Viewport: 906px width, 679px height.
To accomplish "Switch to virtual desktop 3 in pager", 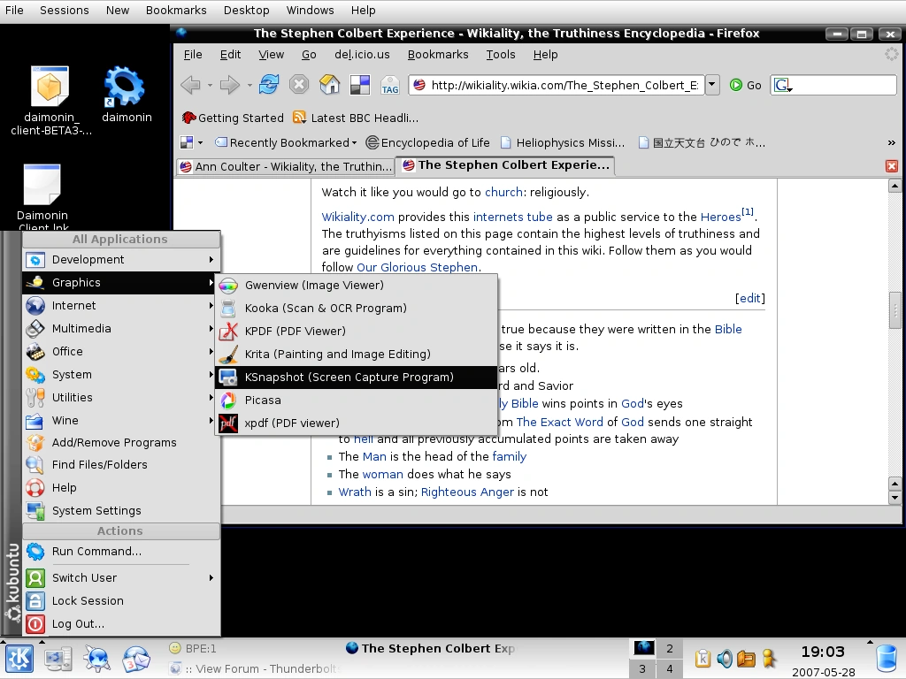I will (642, 669).
